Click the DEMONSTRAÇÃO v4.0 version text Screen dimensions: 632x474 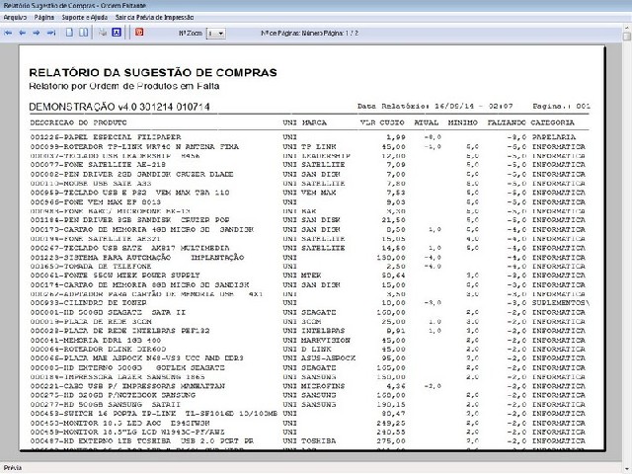119,107
